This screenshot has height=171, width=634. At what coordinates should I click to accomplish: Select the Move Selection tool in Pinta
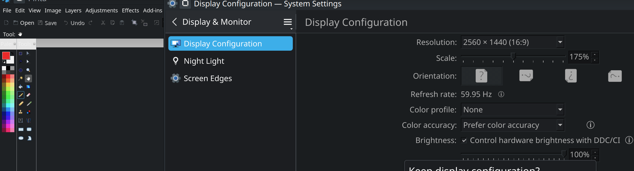pos(28,62)
